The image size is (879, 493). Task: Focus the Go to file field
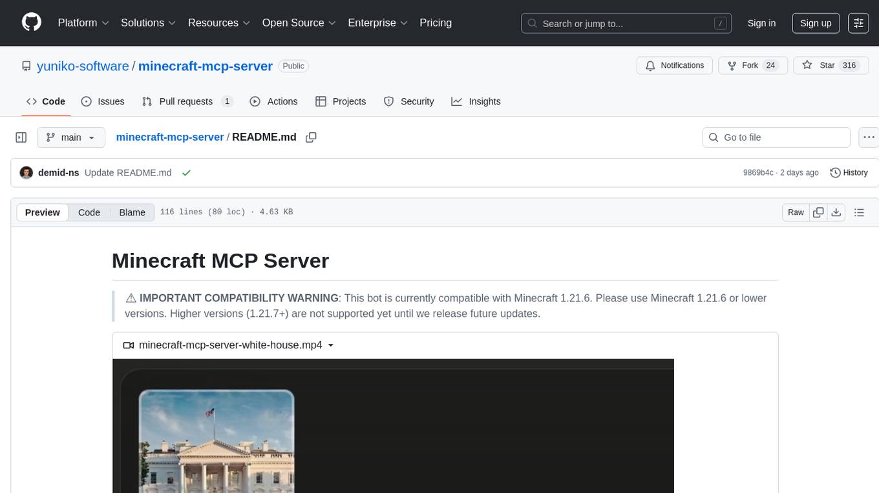776,137
